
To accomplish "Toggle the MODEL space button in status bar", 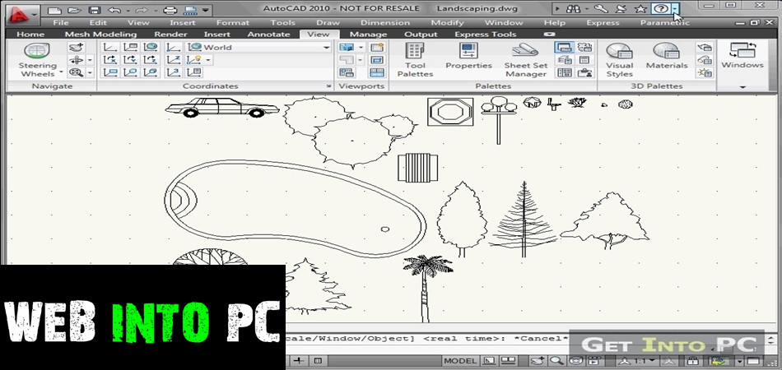I will pyautogui.click(x=460, y=360).
